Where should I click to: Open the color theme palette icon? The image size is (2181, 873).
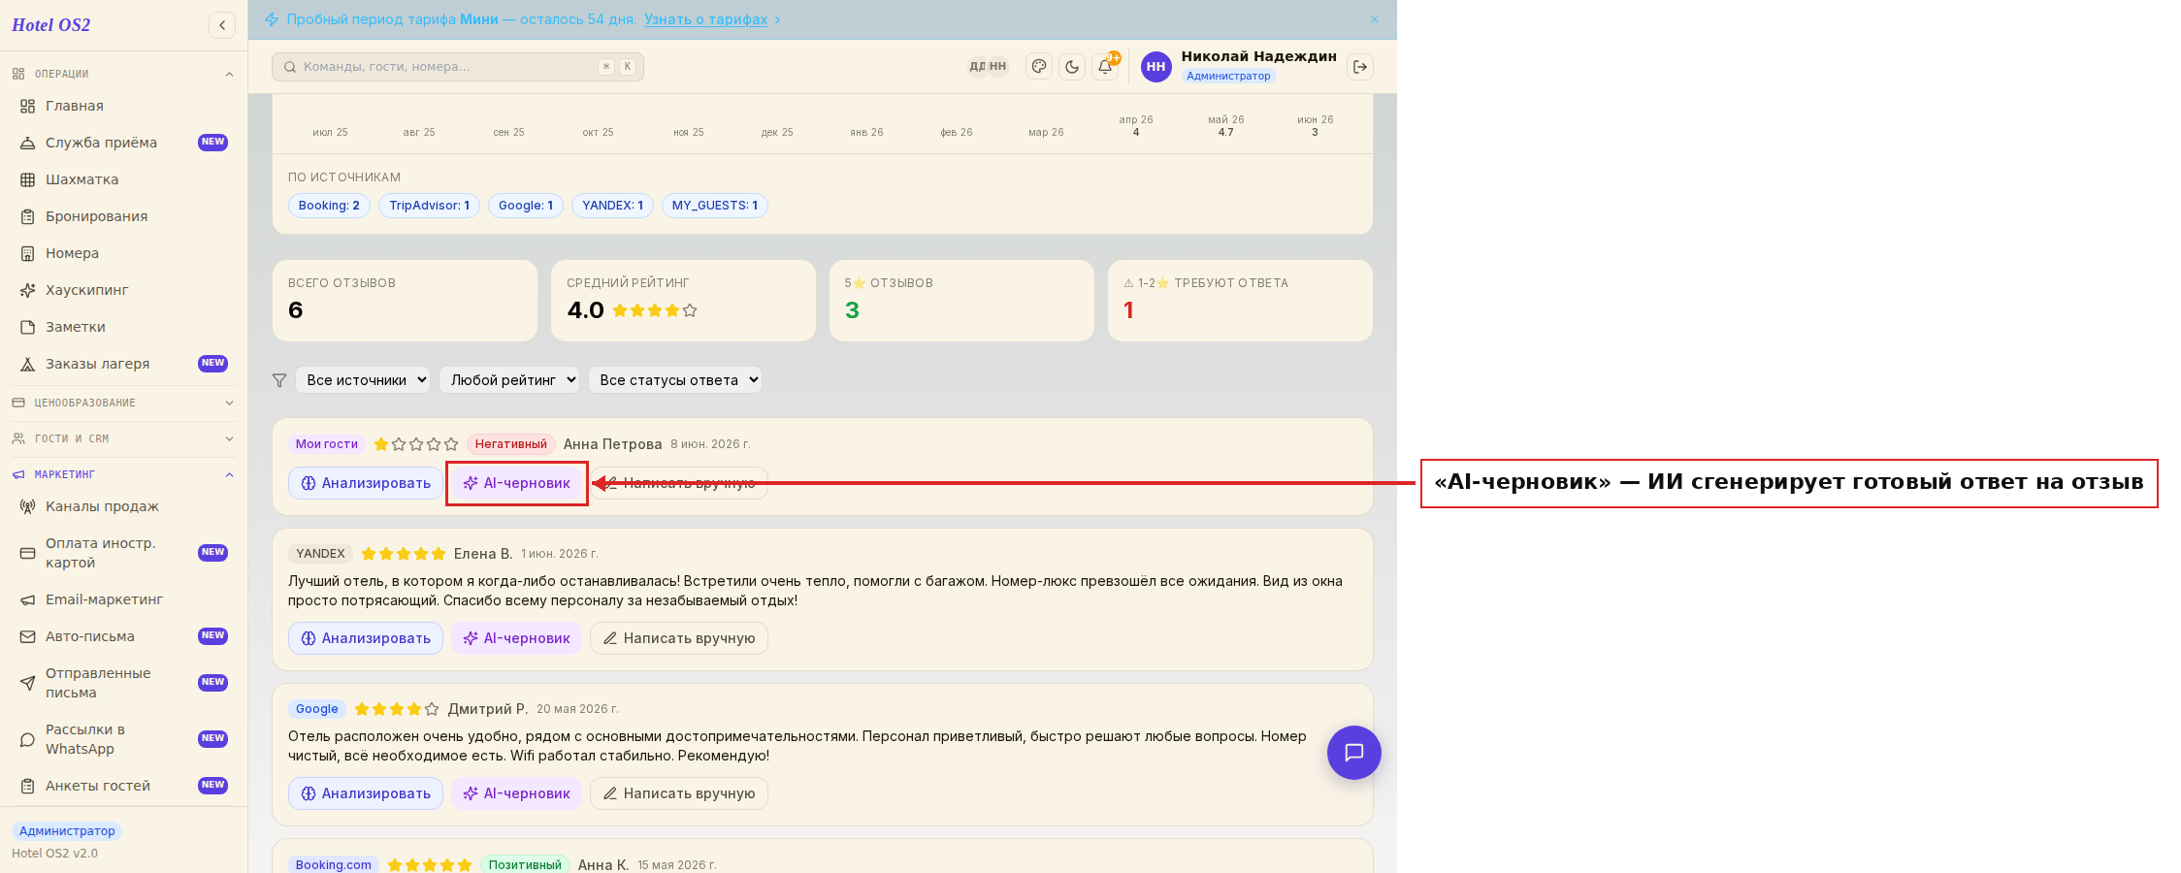1039,67
